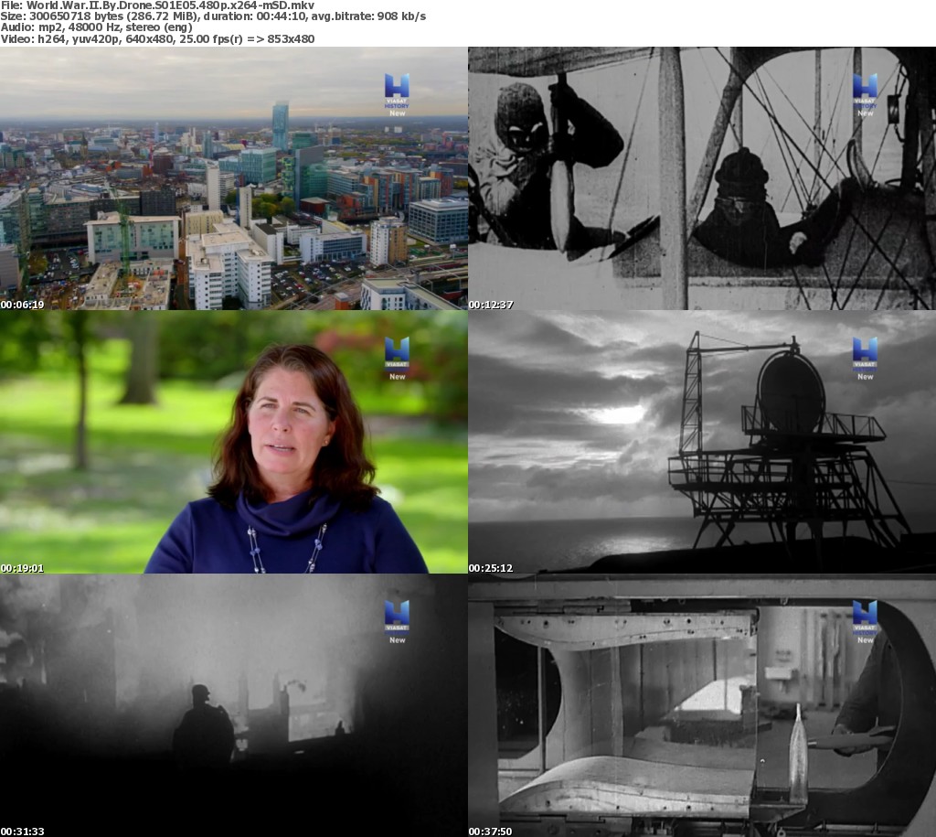This screenshot has height=837, width=936.
Task: Click the 00:37:50 timestamp
Action: coord(491,831)
